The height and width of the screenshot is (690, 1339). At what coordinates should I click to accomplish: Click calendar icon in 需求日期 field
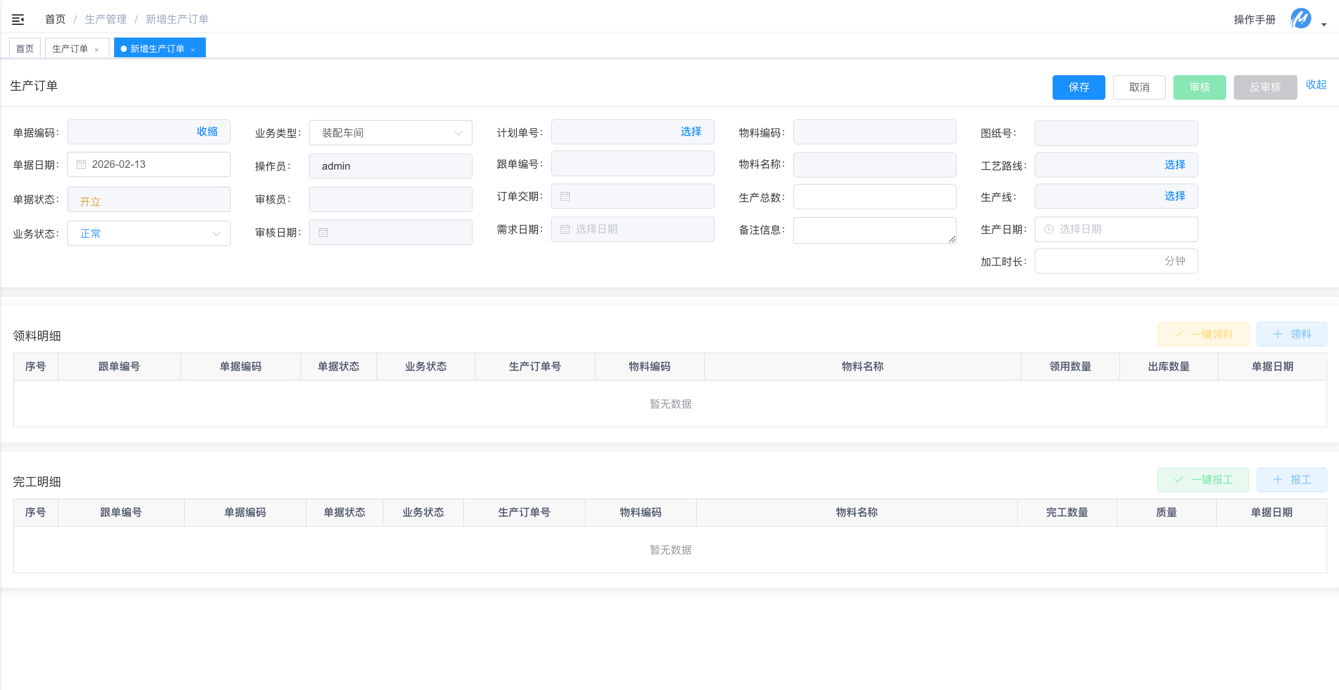[565, 229]
